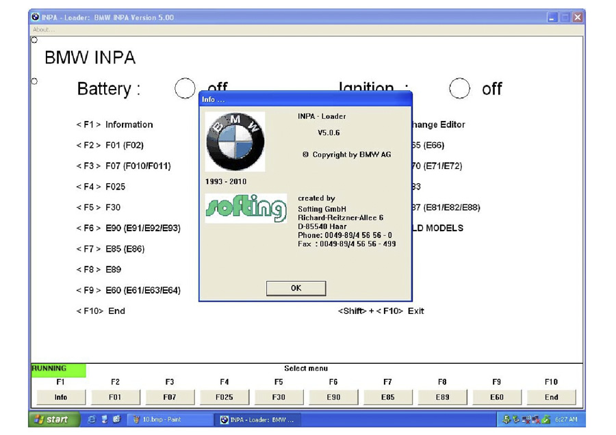Viewport: 616px width, 435px height.
Task: Click the Battery status indicator circle
Action: click(185, 89)
